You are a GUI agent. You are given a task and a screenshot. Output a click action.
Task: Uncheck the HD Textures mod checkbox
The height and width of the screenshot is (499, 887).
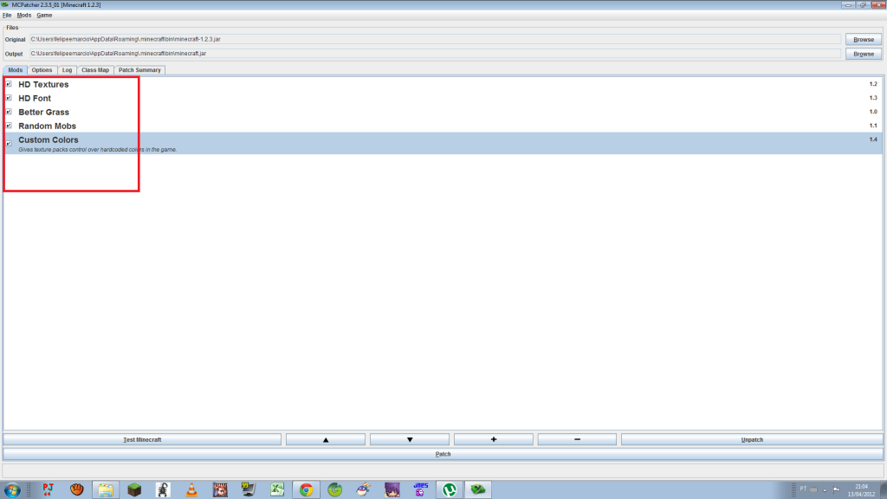point(9,84)
